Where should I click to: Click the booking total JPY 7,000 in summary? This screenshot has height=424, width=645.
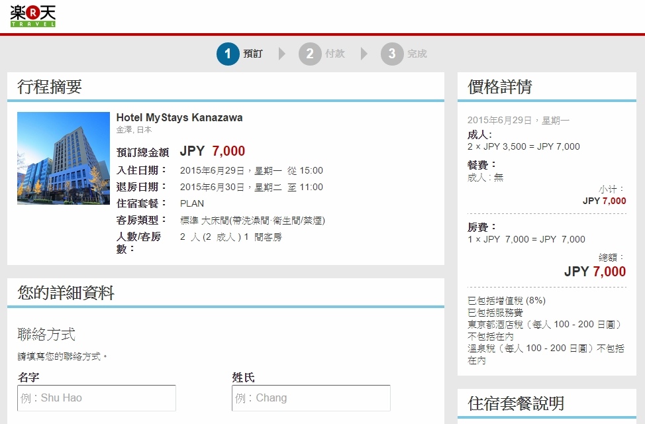(213, 151)
